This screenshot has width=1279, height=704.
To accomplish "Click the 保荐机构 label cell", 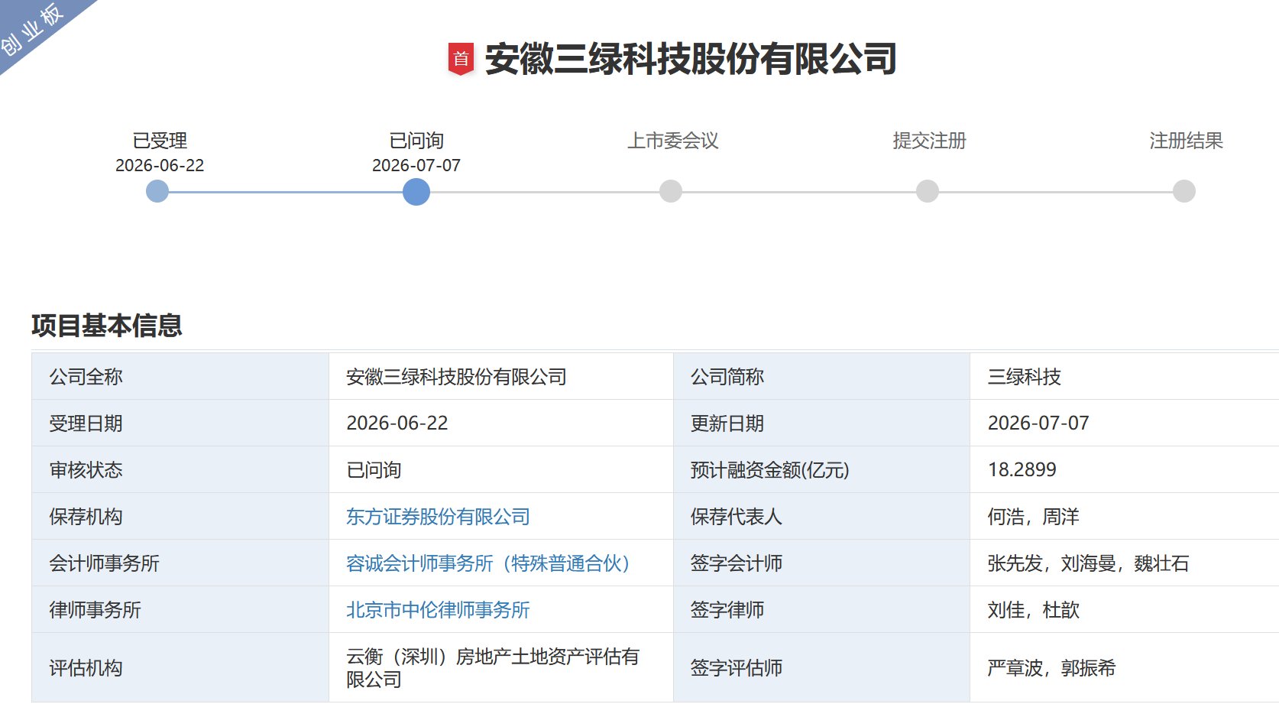I will 180,516.
